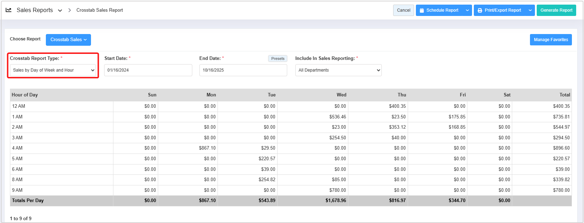Click the 12 AM row label
The width and height of the screenshot is (584, 223).
click(18, 106)
